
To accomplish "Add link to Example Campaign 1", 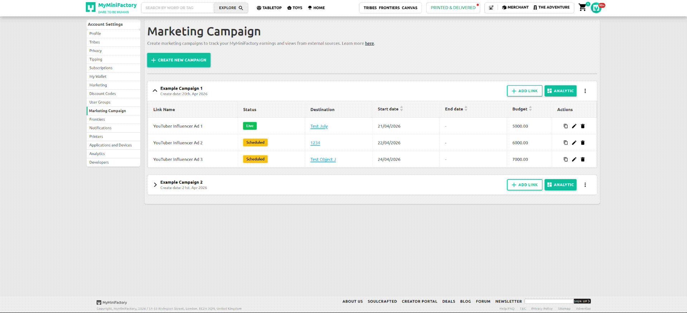I will tap(525, 91).
